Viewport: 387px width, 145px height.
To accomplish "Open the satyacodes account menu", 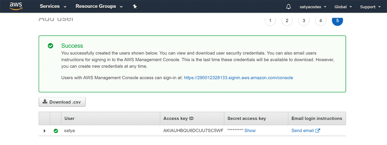I will (313, 7).
